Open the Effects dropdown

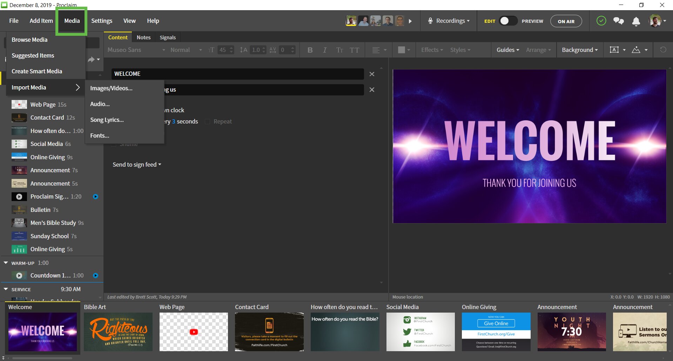(x=432, y=50)
